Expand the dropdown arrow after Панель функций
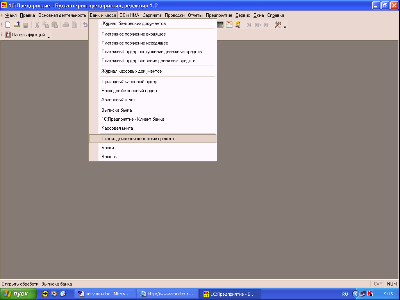The width and height of the screenshot is (400, 300). pyautogui.click(x=49, y=37)
